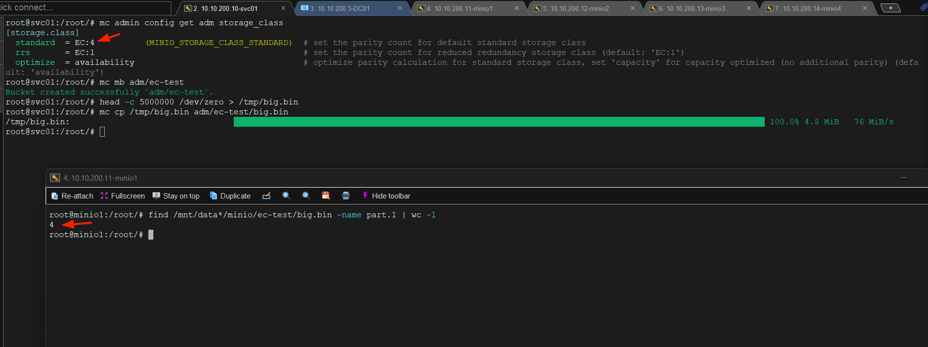Close the 10.10.200.11-minio1 tab
This screenshot has height=347, width=928.
coord(516,8)
